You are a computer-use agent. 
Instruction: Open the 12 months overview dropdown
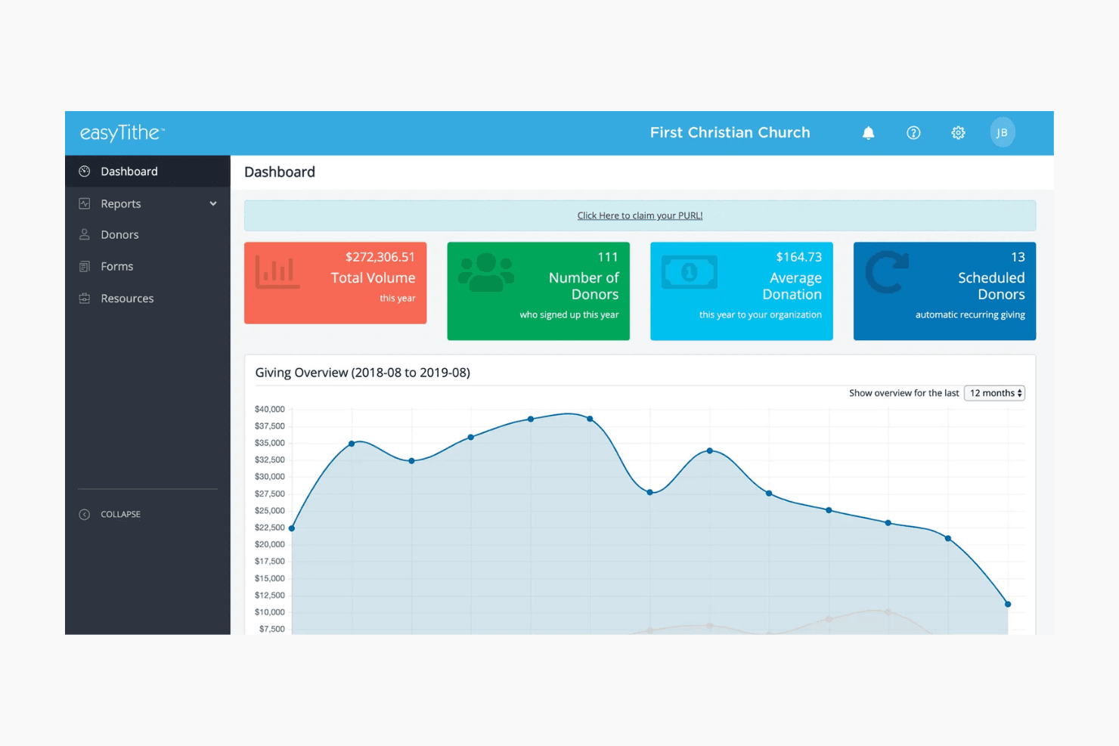pos(994,393)
